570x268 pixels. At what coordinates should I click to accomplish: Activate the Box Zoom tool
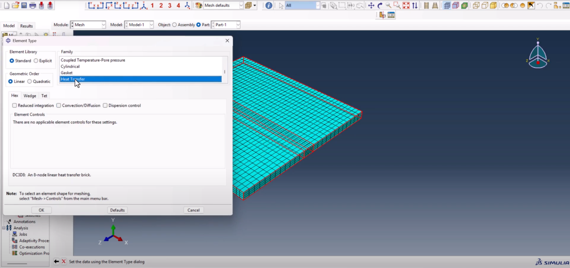coord(397,5)
